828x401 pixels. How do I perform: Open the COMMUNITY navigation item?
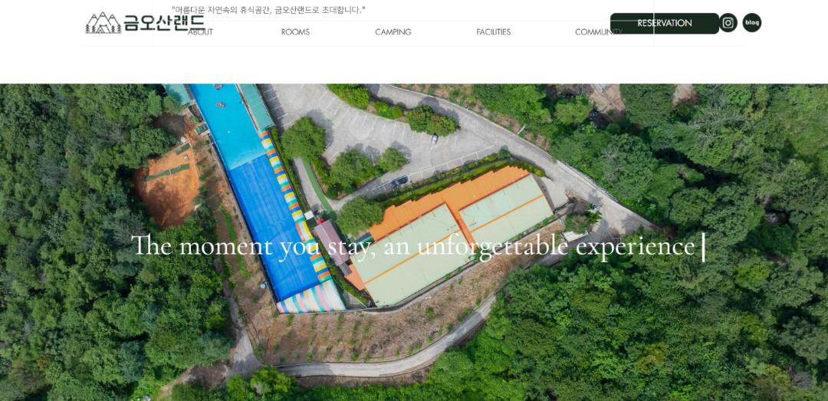point(598,32)
